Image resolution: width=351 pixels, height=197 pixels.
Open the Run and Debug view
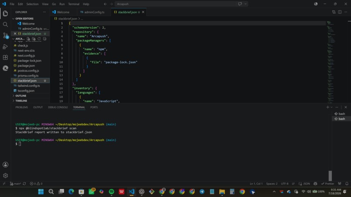(5, 47)
